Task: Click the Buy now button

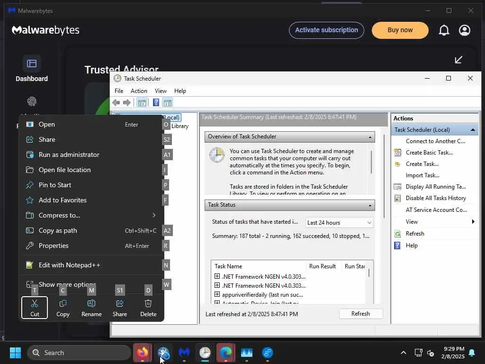Action: point(400,30)
